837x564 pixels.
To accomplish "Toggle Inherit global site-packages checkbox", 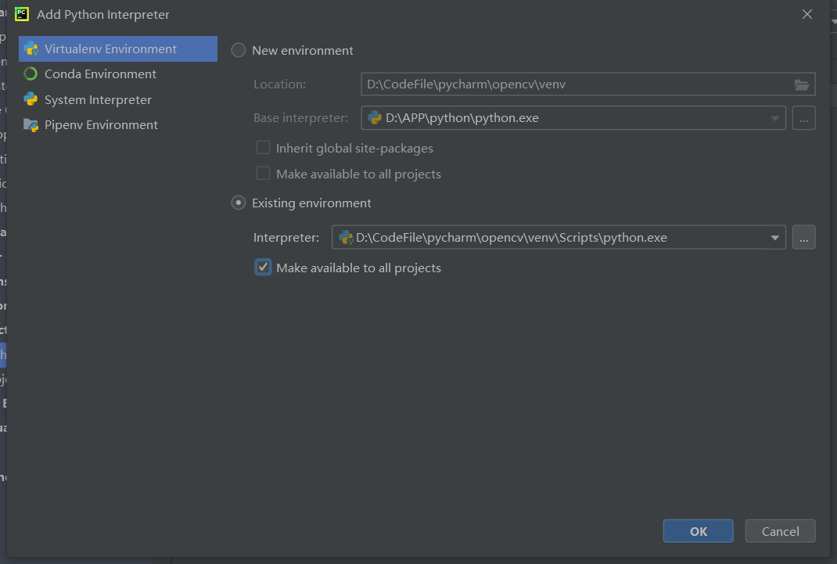I will click(x=263, y=148).
